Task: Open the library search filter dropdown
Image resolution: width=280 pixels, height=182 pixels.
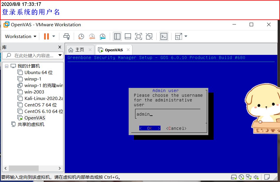Action: pos(60,55)
